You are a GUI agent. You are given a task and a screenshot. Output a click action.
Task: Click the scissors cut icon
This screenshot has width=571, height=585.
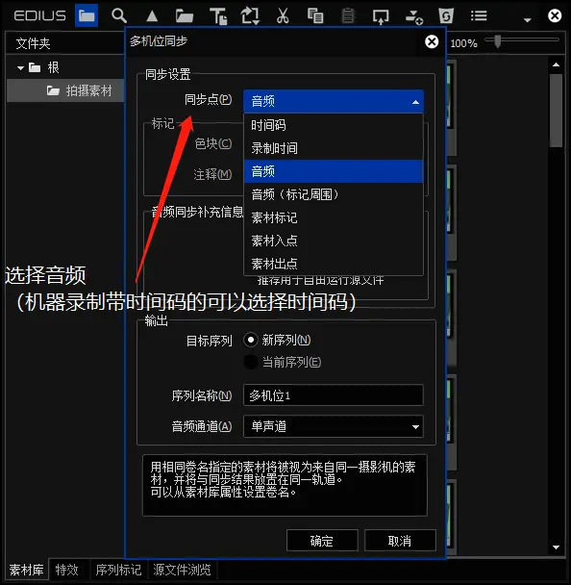[x=283, y=16]
